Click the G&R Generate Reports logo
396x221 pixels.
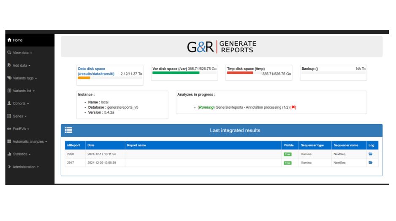coord(222,47)
